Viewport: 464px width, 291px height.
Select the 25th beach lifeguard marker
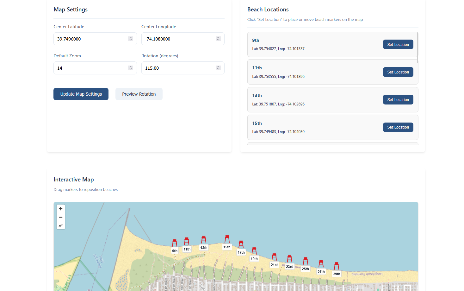[x=305, y=261]
